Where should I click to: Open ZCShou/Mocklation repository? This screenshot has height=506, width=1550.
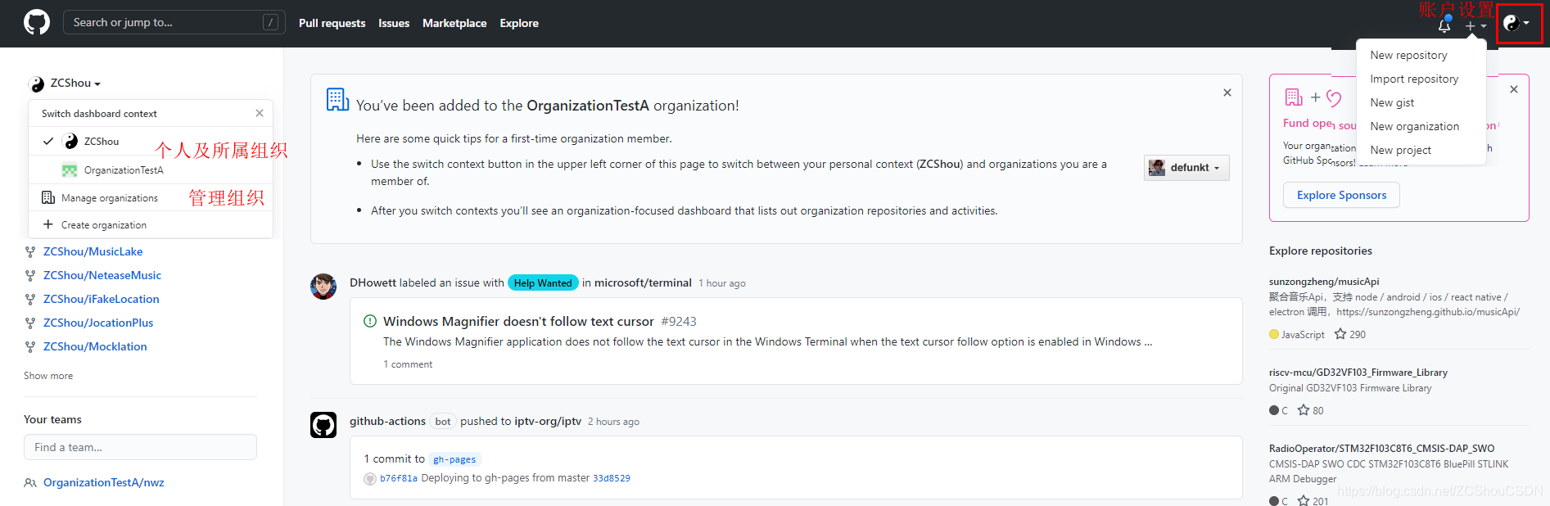tap(95, 346)
